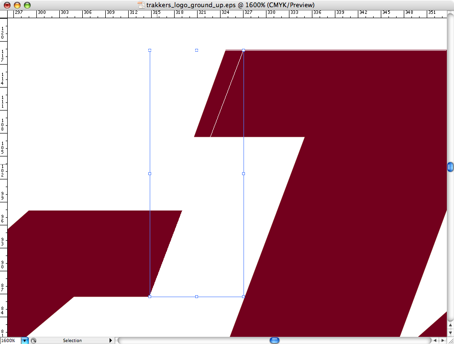Viewport: 454px width, 344px height.
Task: Click the 351 mark on horizontal ruler
Action: [x=432, y=12]
